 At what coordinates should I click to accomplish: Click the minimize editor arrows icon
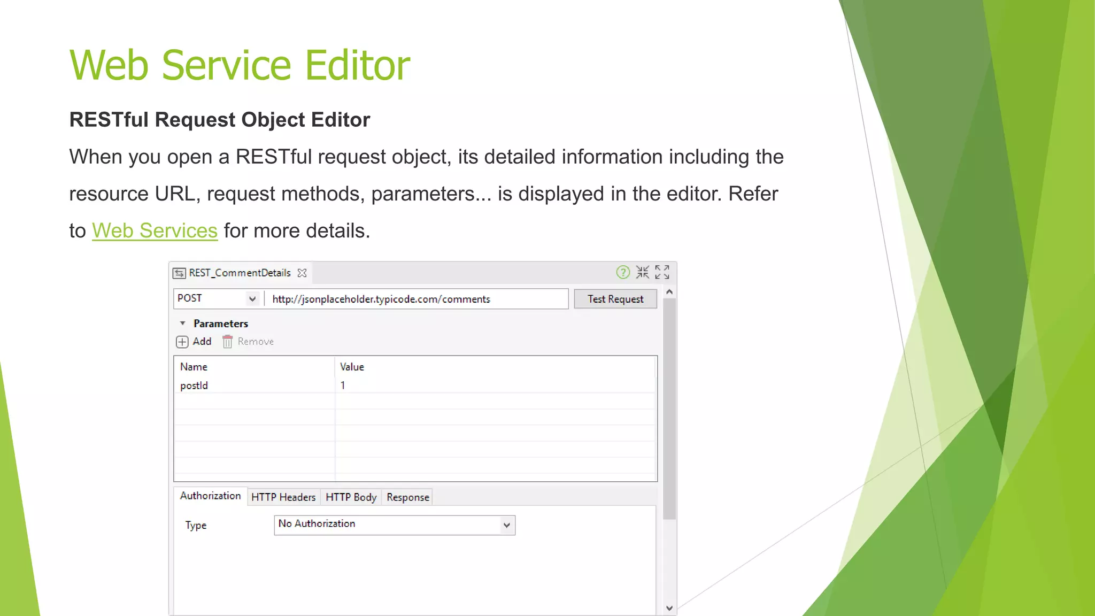(x=642, y=273)
